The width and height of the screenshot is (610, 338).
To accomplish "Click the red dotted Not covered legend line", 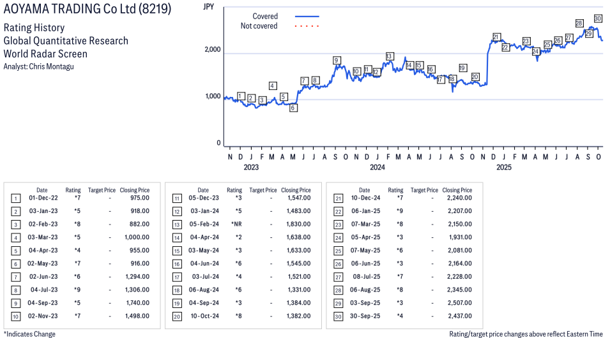I will (x=307, y=26).
